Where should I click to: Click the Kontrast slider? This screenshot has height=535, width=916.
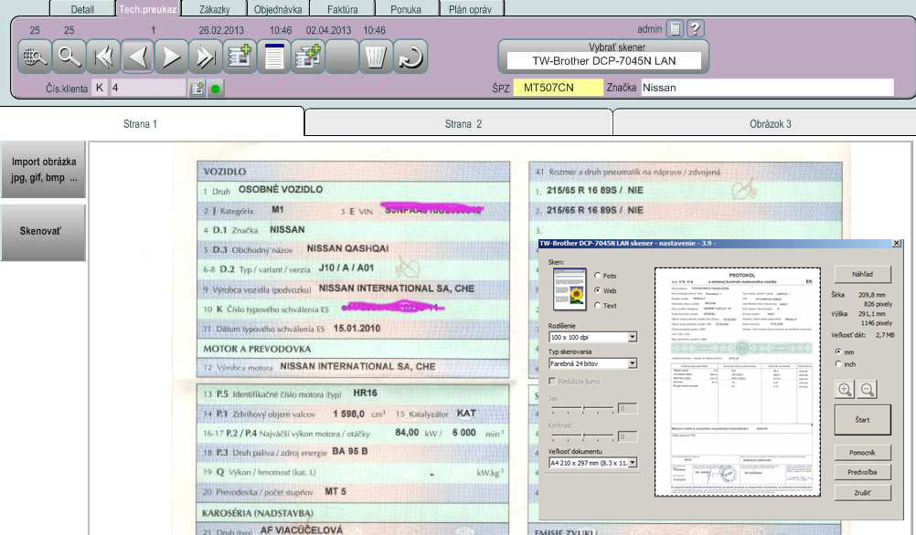tap(582, 435)
